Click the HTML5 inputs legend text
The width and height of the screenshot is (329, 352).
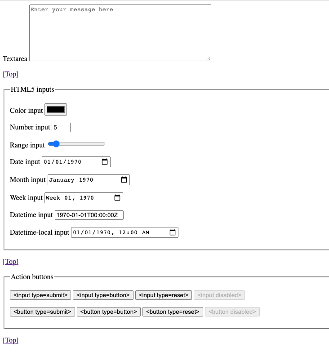32,89
